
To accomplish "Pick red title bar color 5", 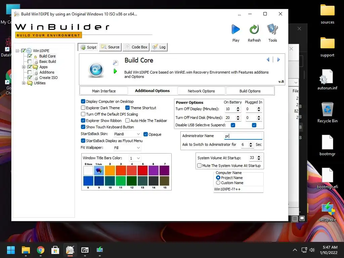I will (x=142, y=170).
